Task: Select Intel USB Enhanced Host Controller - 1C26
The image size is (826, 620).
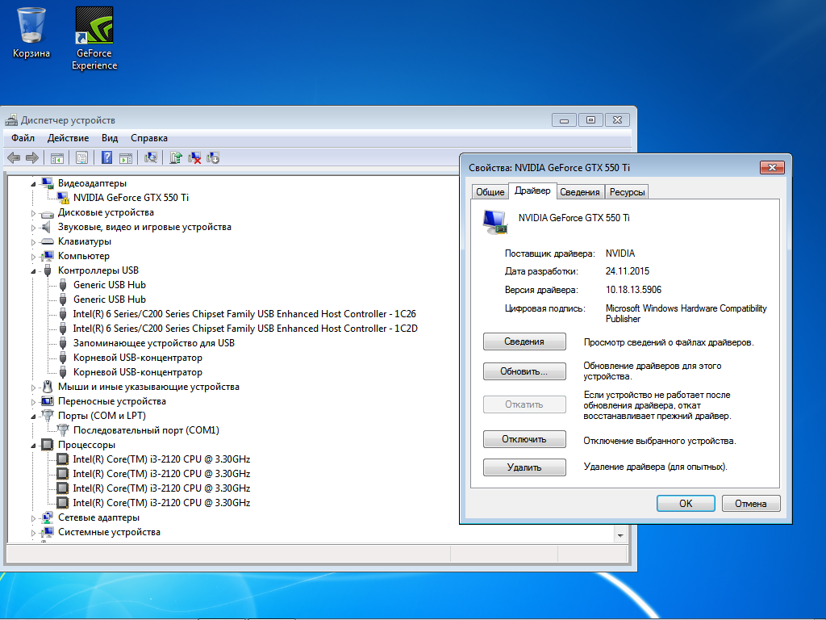Action: pos(244,314)
